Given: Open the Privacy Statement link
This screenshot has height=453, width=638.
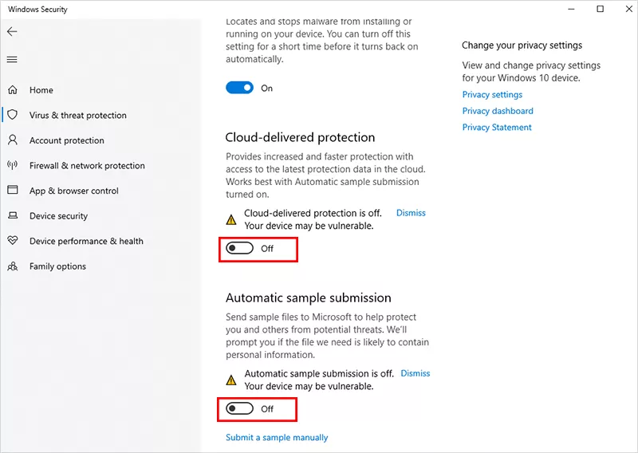Looking at the screenshot, I should 497,128.
